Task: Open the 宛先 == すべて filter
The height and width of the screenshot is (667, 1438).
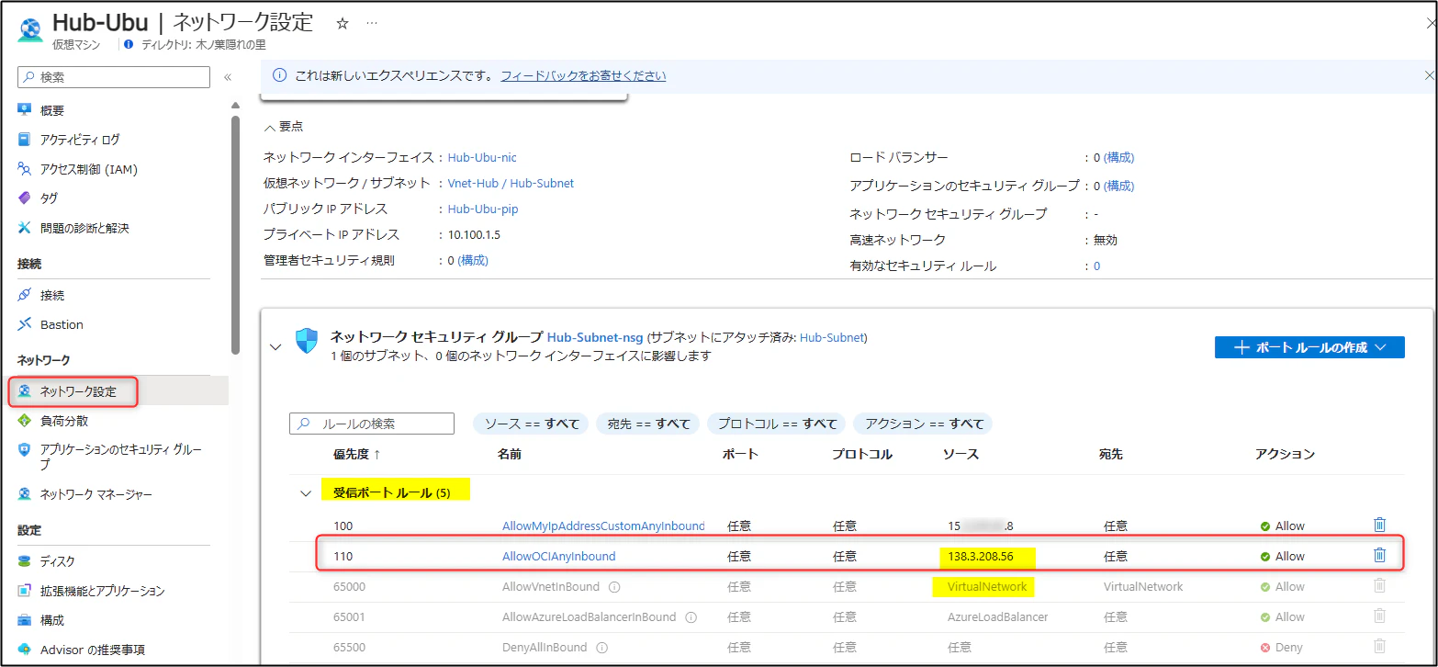Action: (x=648, y=424)
